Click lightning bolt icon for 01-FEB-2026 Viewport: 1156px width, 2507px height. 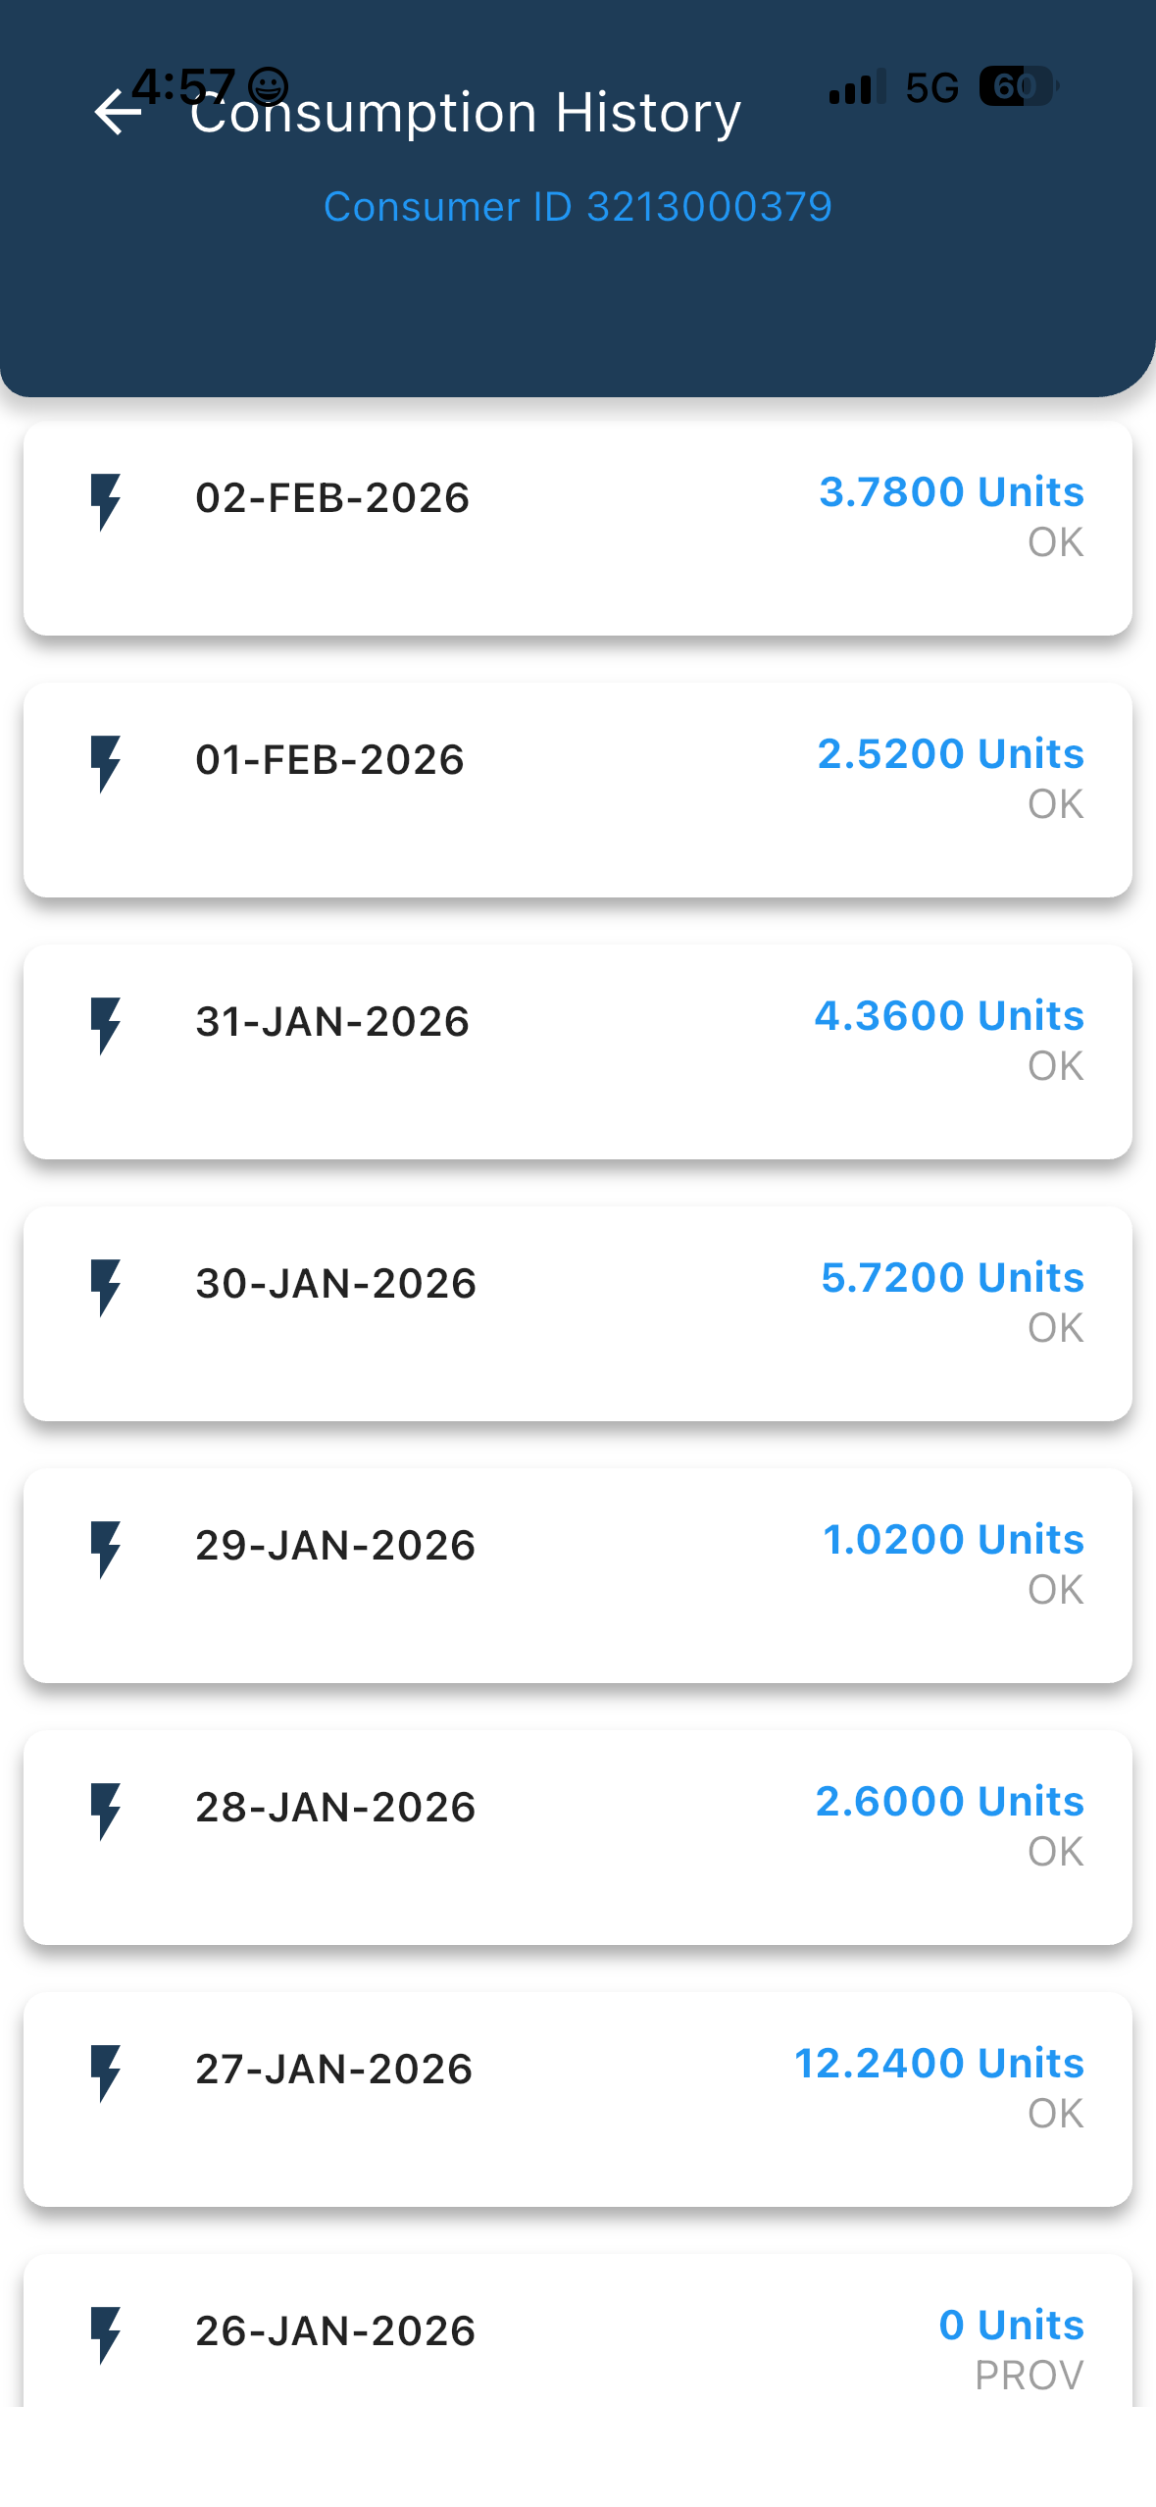pos(105,764)
